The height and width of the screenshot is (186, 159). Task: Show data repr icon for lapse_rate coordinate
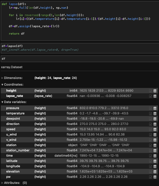[155, 96]
